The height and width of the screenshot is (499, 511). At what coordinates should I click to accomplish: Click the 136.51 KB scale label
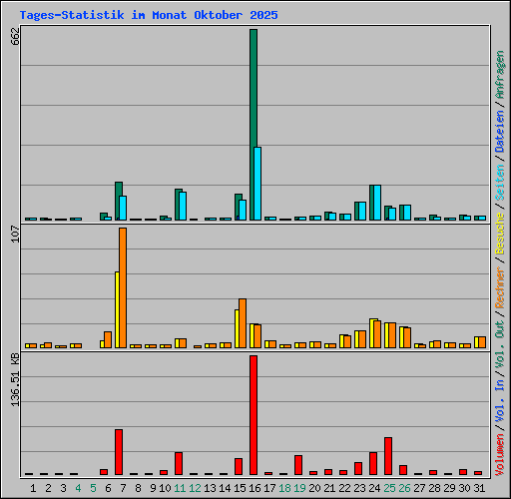(x=15, y=379)
